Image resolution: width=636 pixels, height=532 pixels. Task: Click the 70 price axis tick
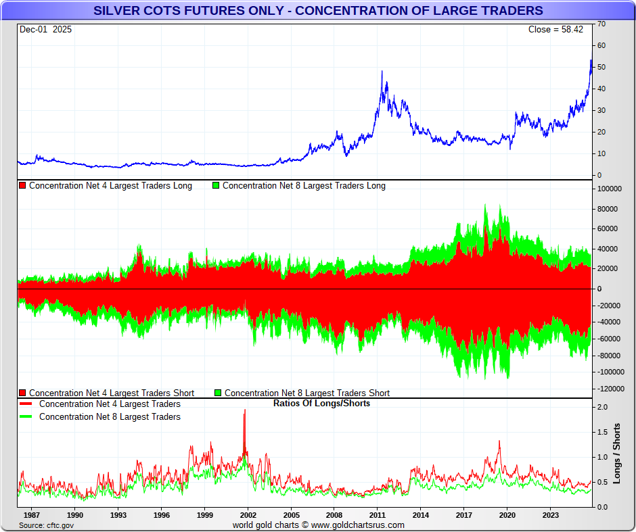pyautogui.click(x=601, y=24)
